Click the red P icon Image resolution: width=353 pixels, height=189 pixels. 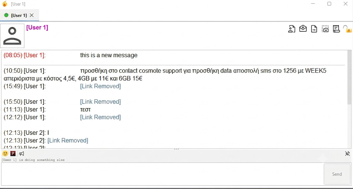click(13, 154)
